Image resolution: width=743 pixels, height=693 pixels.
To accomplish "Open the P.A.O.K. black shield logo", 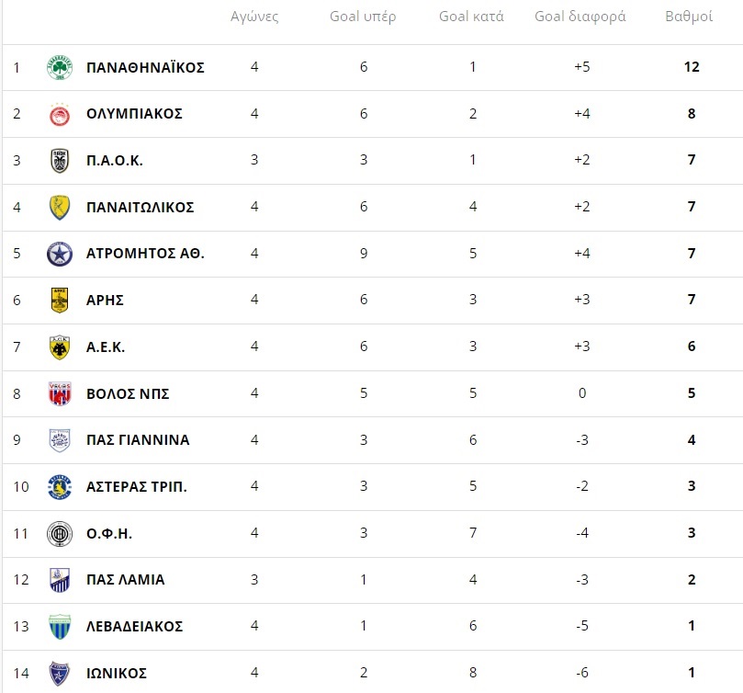I will click(60, 161).
